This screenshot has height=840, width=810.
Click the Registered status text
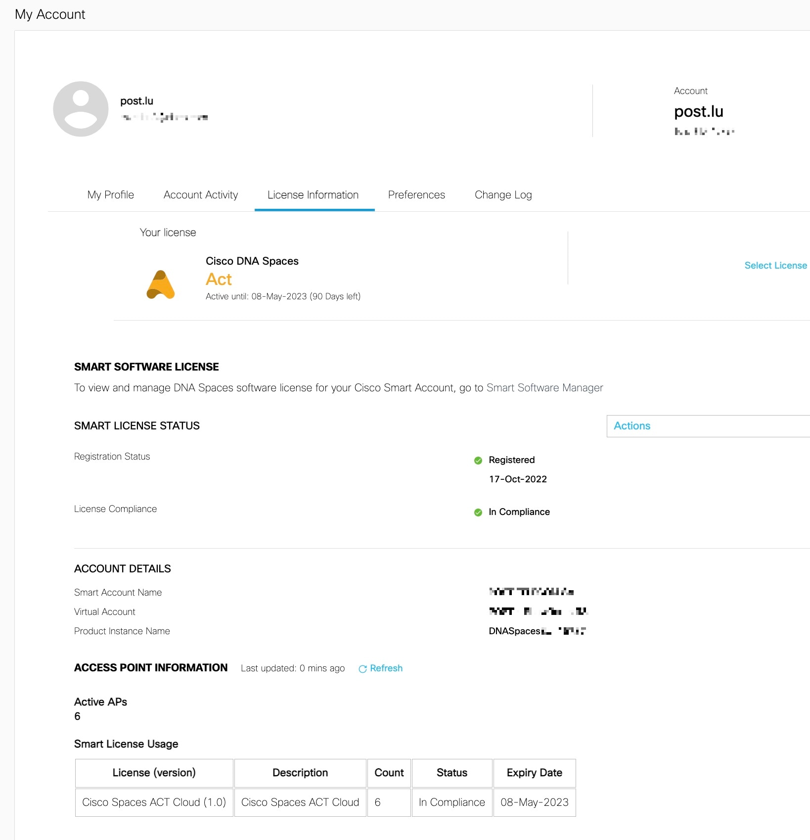point(512,460)
